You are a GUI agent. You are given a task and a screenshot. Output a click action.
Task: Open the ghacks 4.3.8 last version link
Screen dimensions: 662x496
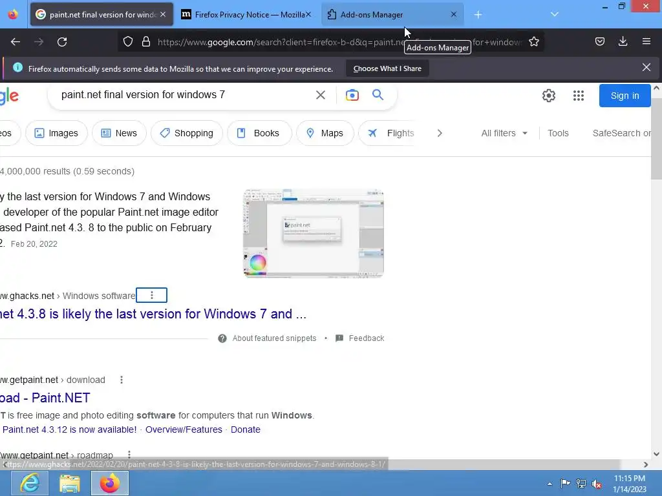coord(153,315)
